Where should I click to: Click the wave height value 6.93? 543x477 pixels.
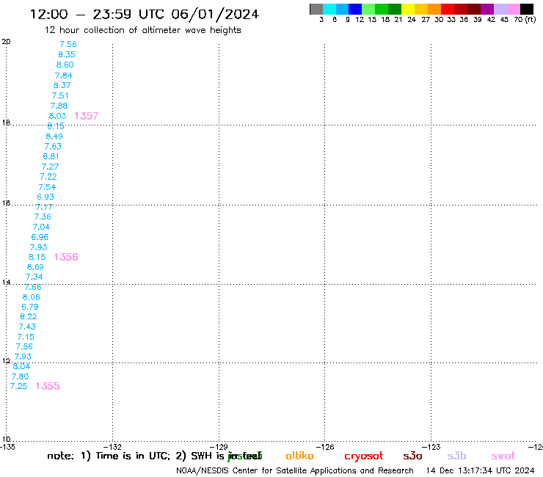coord(45,197)
